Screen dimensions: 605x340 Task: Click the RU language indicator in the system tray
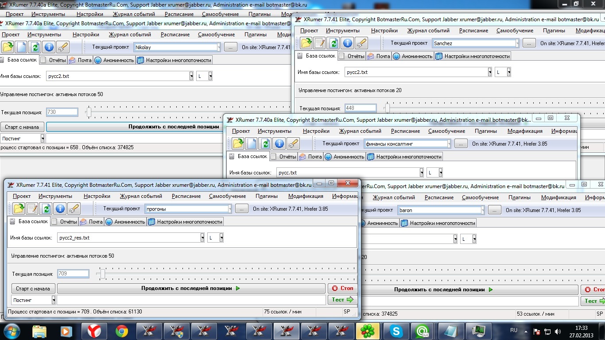point(514,330)
